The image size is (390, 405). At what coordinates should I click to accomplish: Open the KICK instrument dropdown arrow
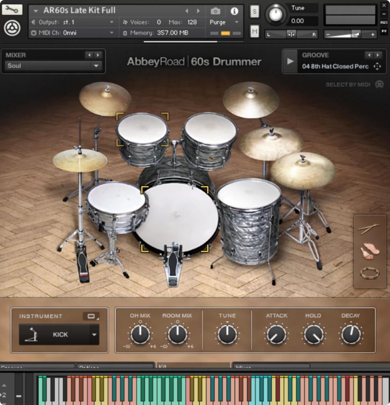tap(94, 334)
